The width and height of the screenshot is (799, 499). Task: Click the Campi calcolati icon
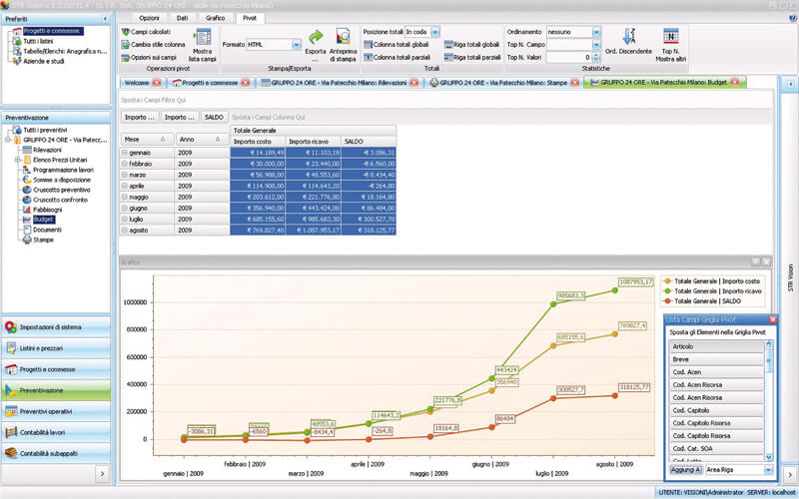125,32
